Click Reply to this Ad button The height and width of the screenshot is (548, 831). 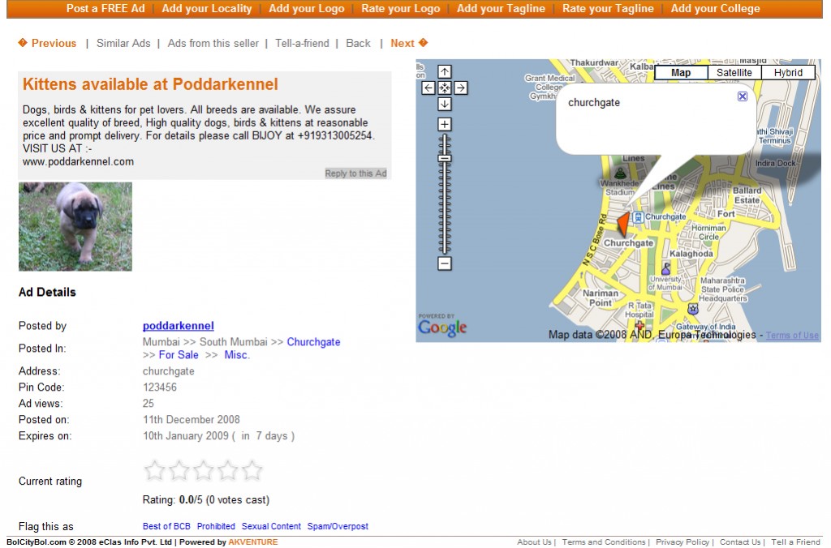click(x=355, y=173)
